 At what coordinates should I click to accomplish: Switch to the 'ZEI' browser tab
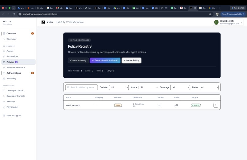click(164, 8)
